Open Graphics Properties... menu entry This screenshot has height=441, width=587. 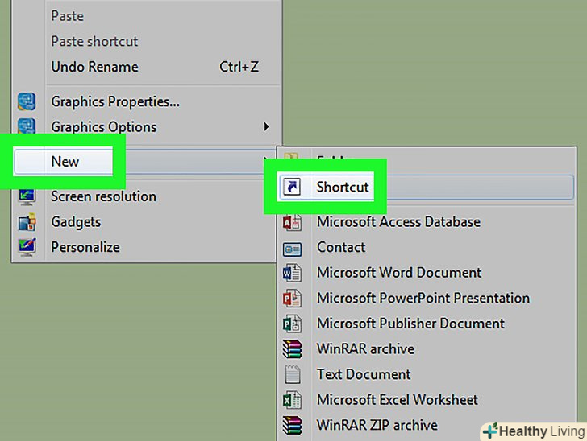point(147,101)
